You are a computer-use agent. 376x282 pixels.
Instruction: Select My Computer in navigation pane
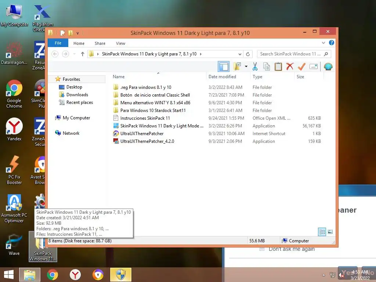[76, 118]
